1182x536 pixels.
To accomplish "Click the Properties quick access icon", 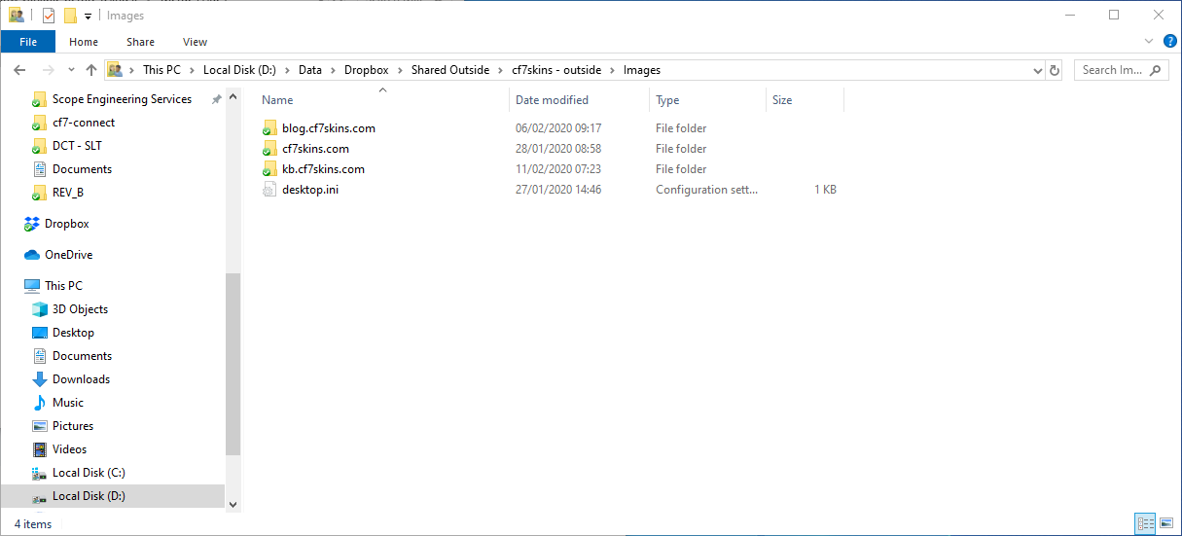I will (x=49, y=16).
